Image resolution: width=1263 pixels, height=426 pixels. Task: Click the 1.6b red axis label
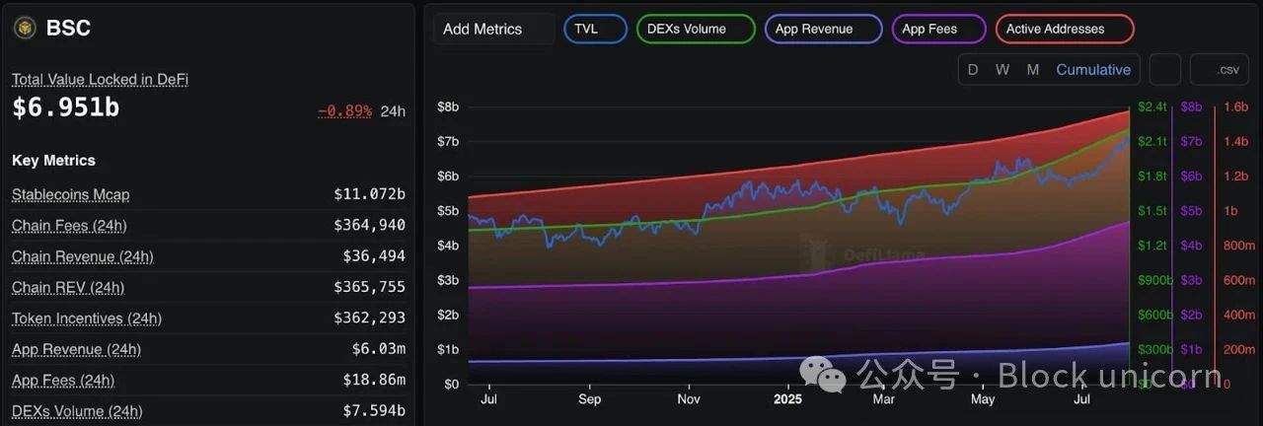[x=1236, y=106]
